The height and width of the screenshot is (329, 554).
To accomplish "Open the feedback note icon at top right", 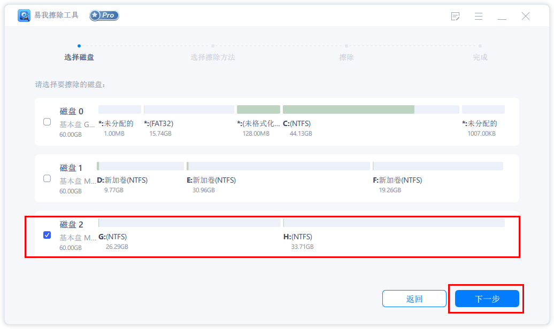I will (455, 17).
